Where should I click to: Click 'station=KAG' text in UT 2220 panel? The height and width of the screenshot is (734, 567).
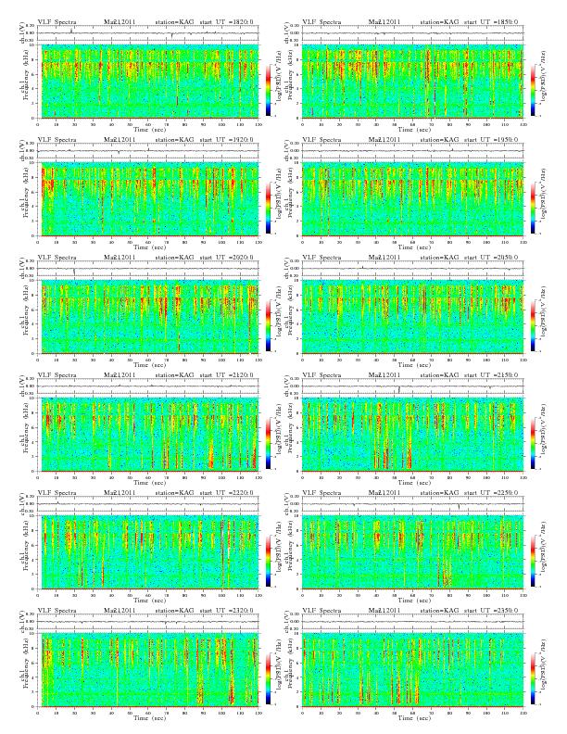[174, 493]
